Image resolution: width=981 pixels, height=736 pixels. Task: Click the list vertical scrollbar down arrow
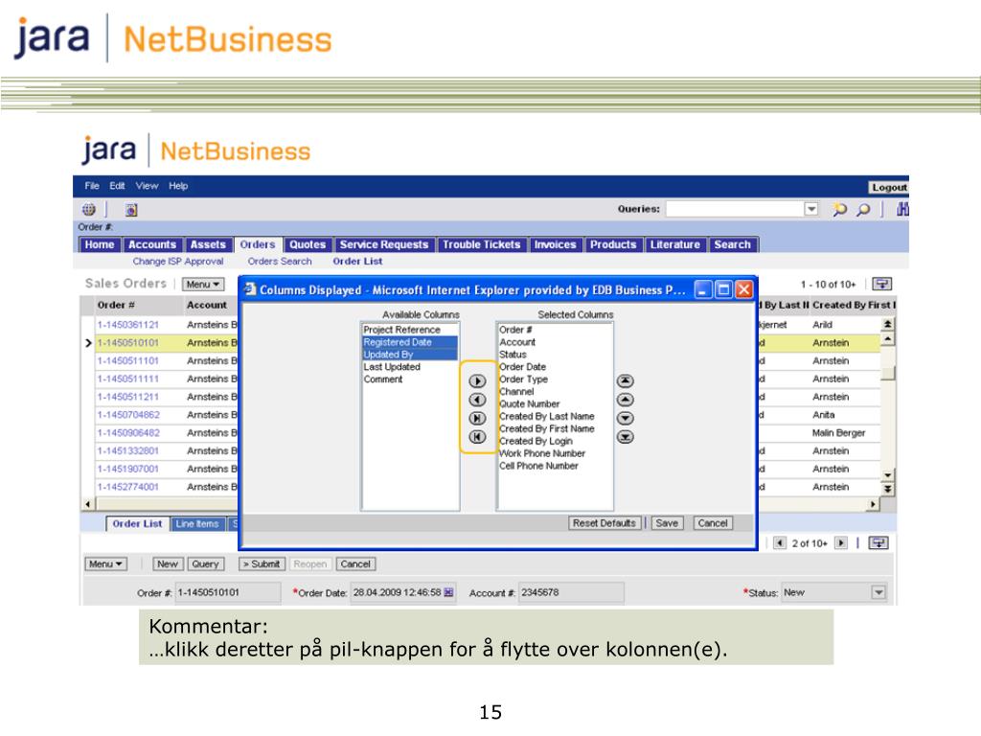pos(887,475)
